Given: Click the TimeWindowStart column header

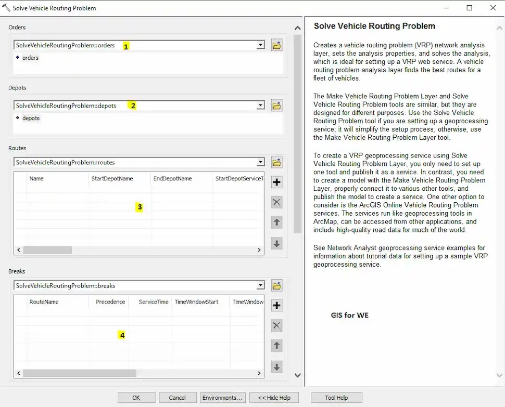Looking at the screenshot, I should 200,302.
